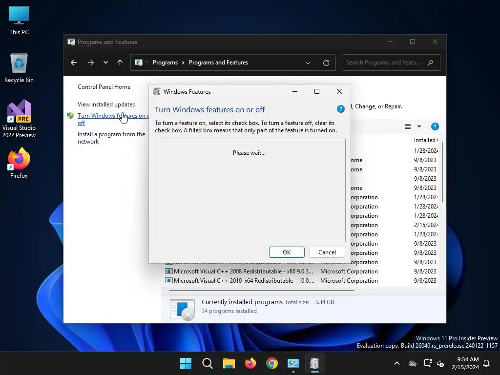The height and width of the screenshot is (375, 500).
Task: Open the Windows Start menu
Action: tap(186, 363)
